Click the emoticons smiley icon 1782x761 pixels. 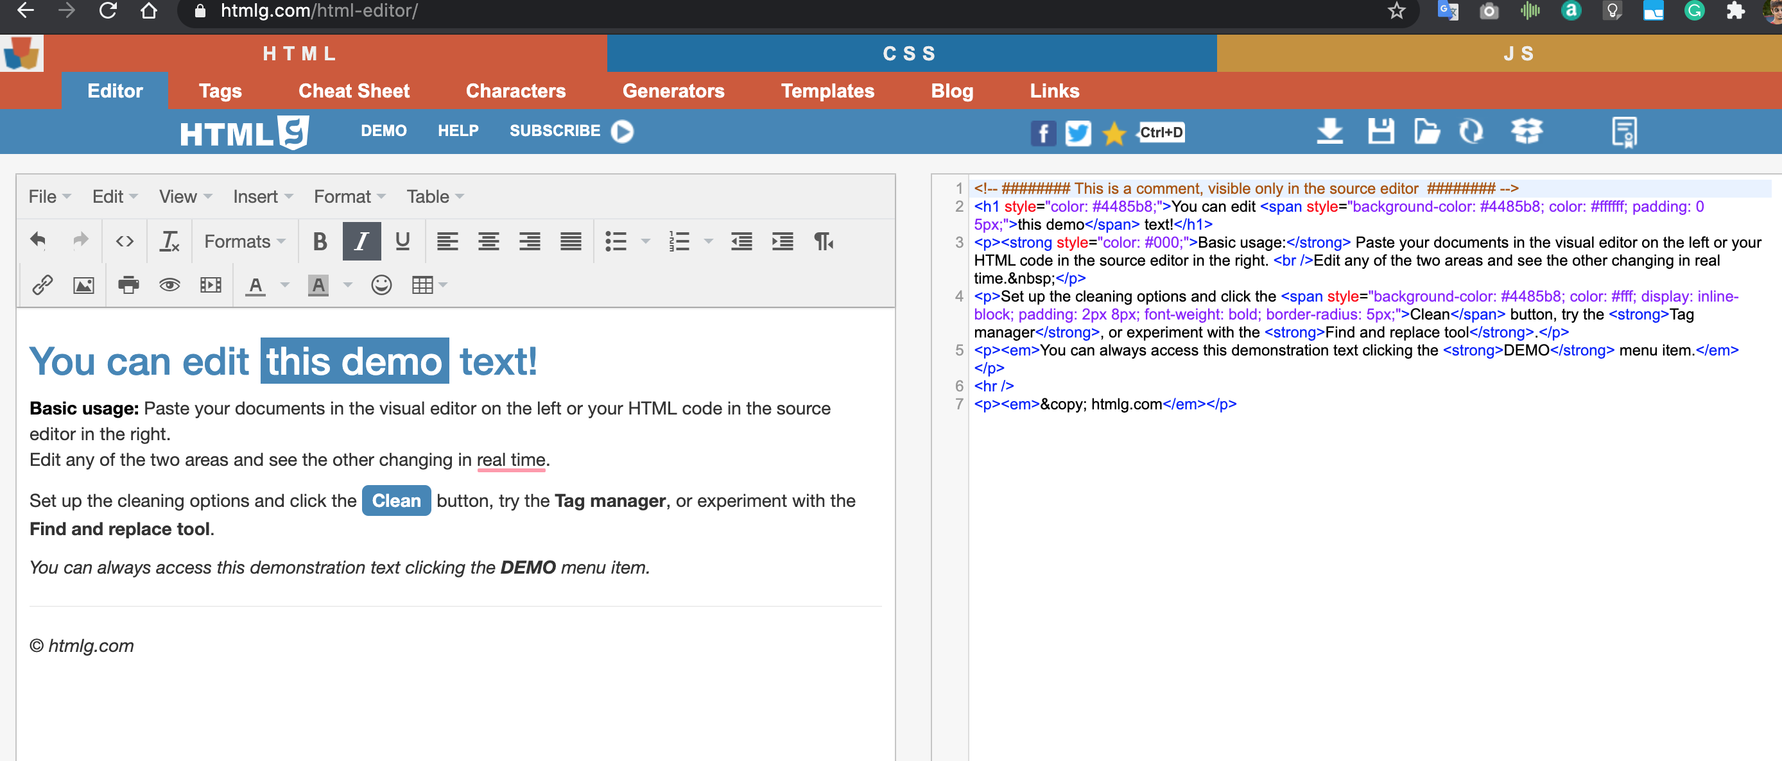381,285
